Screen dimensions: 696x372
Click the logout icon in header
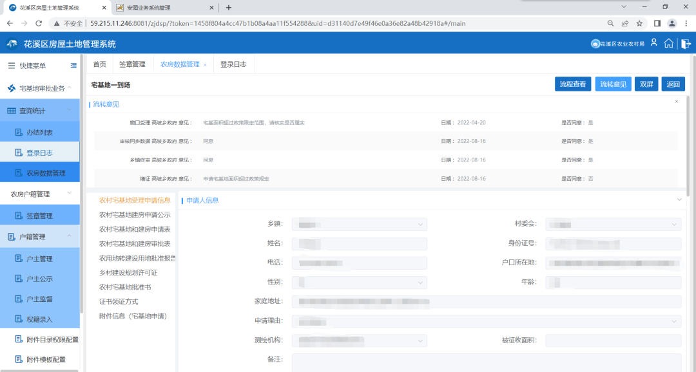click(686, 44)
